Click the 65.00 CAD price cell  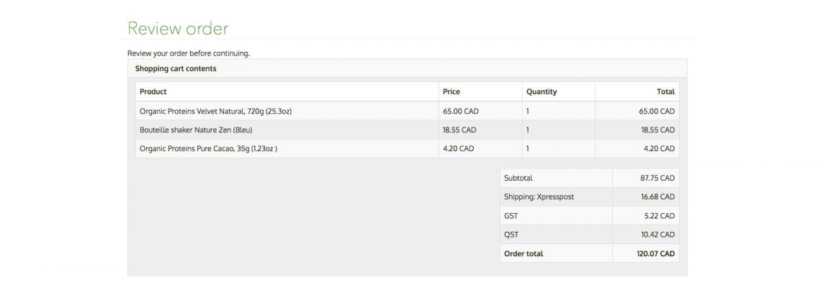[x=460, y=111]
